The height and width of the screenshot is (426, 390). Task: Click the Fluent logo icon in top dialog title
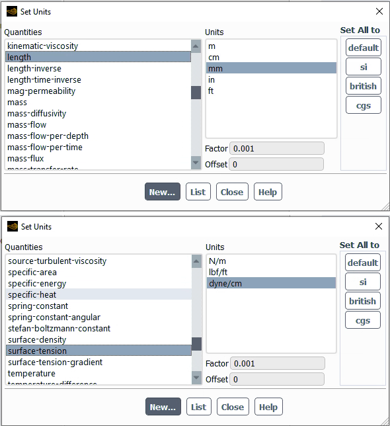12,12
